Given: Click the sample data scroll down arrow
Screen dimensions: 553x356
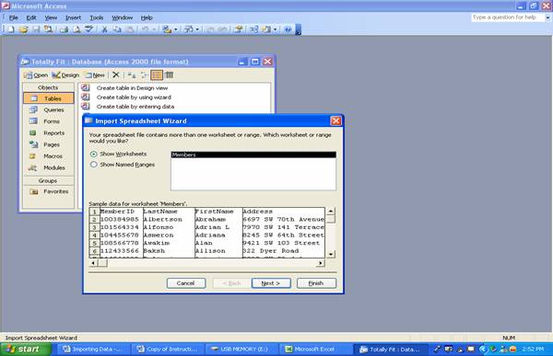Looking at the screenshot, I should 331,254.
